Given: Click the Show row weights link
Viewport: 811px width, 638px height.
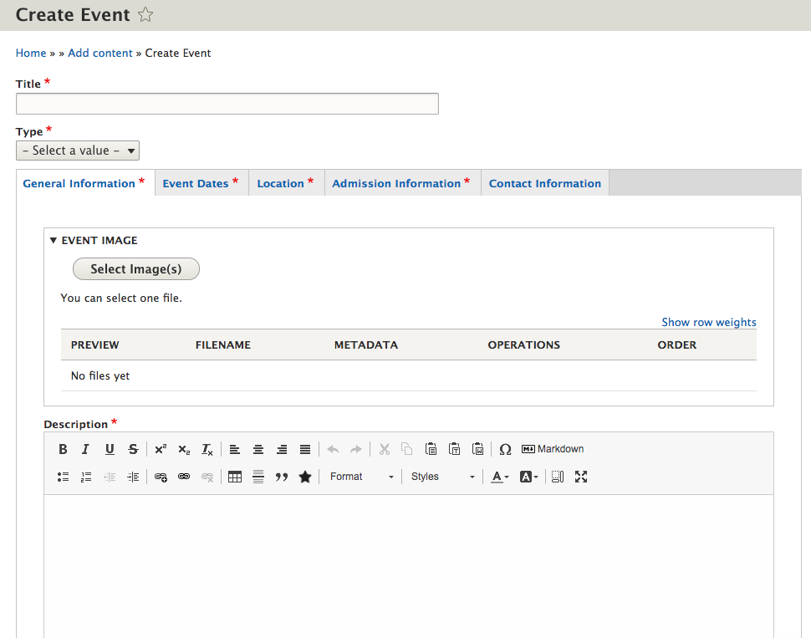Looking at the screenshot, I should [708, 322].
